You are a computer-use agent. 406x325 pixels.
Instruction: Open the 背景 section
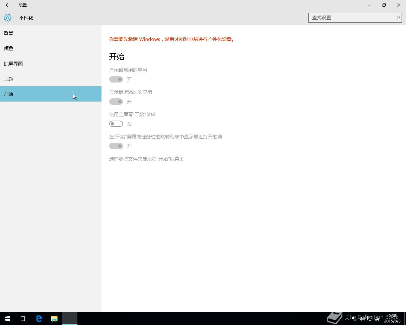point(51,33)
